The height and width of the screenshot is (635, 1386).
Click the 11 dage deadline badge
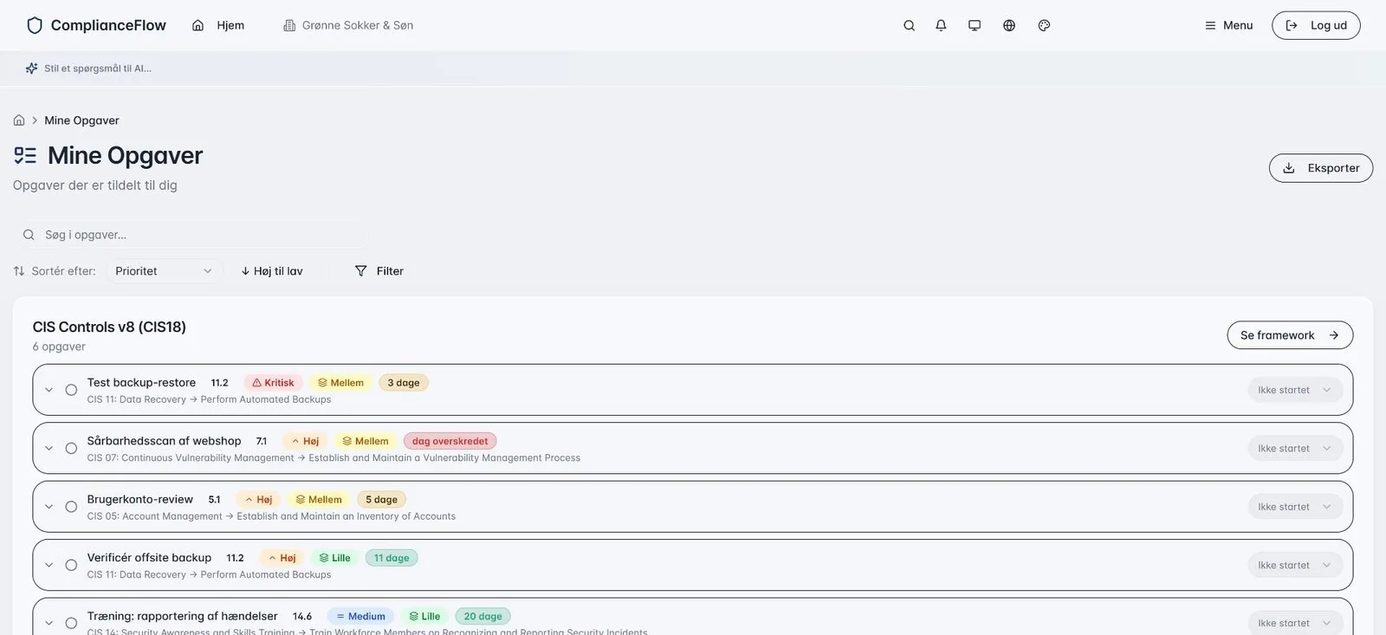click(392, 558)
